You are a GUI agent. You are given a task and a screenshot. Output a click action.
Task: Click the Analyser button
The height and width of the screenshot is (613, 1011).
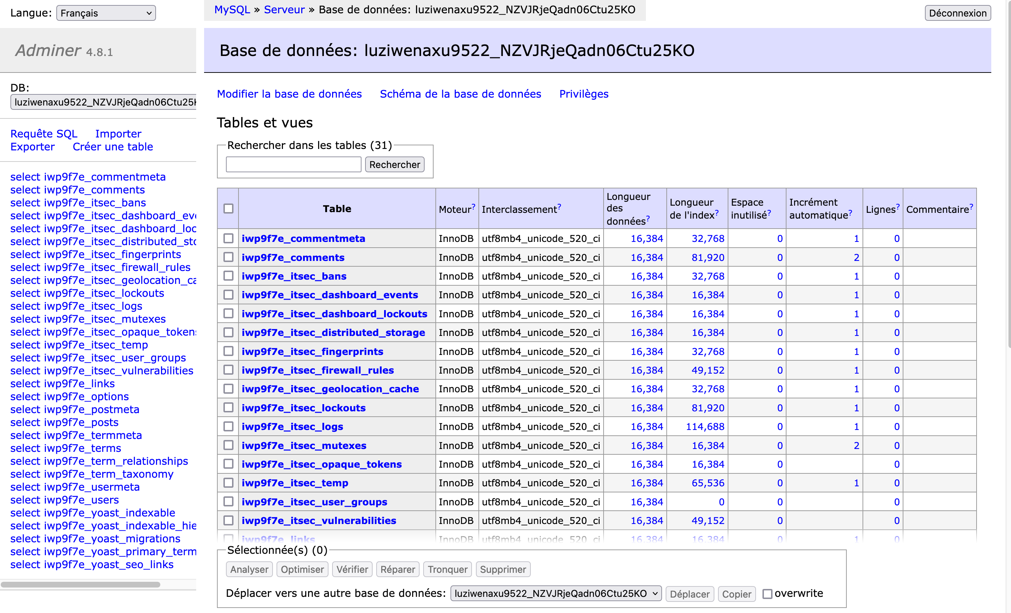click(x=249, y=569)
